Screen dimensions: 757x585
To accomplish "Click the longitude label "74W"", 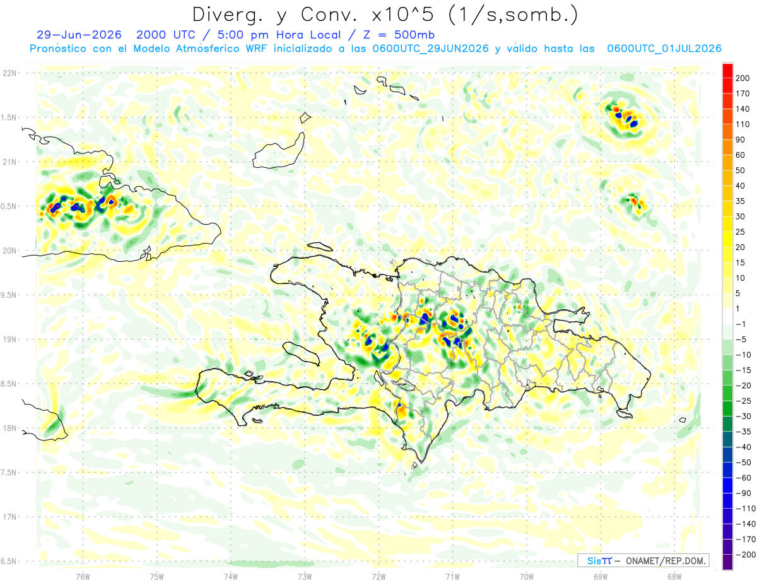I will point(230,576).
